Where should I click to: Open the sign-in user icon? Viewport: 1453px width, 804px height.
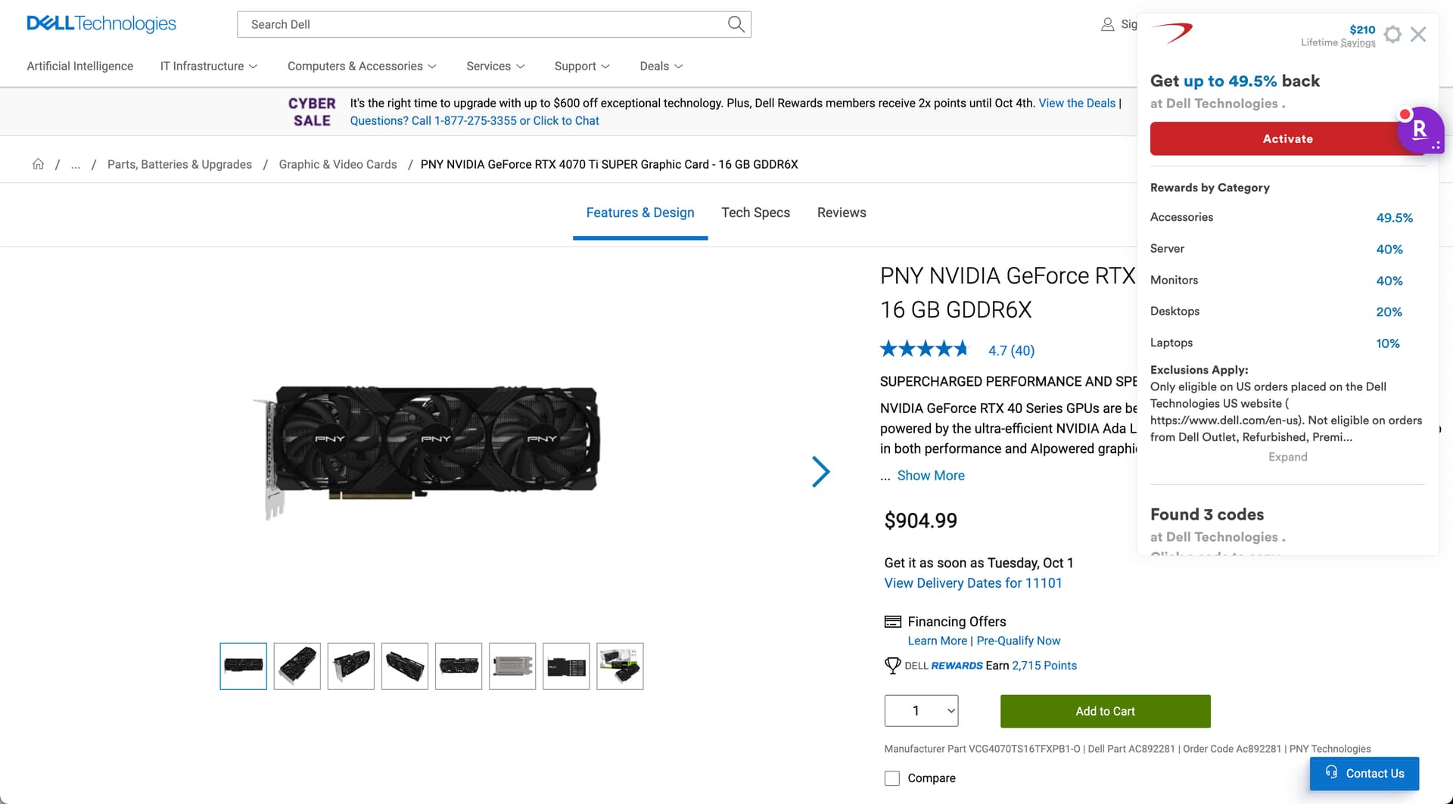pyautogui.click(x=1107, y=24)
